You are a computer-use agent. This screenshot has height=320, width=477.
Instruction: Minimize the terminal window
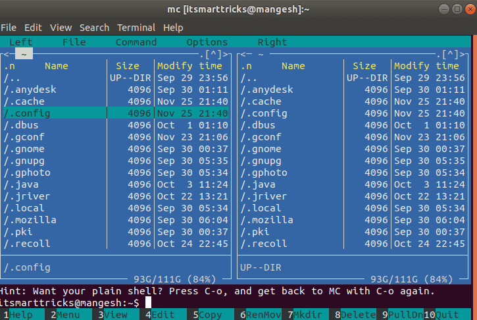point(444,9)
